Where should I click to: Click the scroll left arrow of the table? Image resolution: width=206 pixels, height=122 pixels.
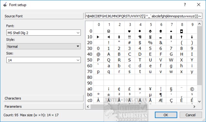(88, 107)
